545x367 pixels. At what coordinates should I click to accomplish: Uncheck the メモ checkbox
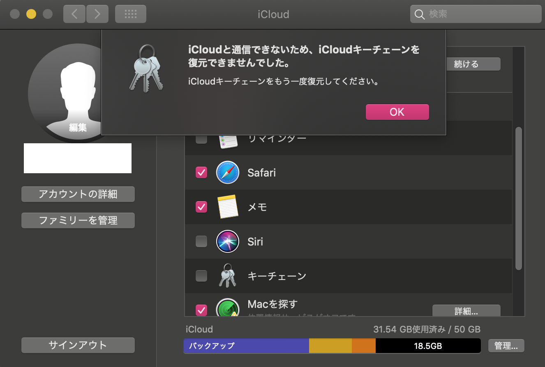pyautogui.click(x=201, y=207)
